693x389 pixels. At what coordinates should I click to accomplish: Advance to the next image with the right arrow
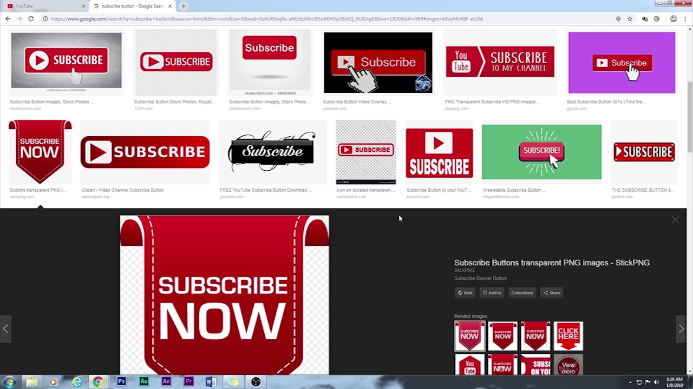point(681,328)
